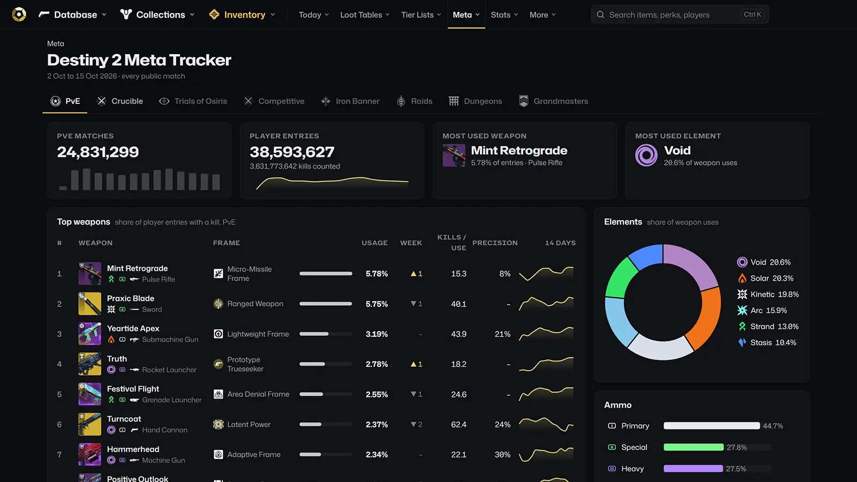The image size is (857, 482).
Task: Select the PvE tab
Action: pos(65,101)
